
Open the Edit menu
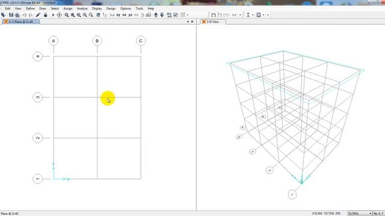point(8,8)
